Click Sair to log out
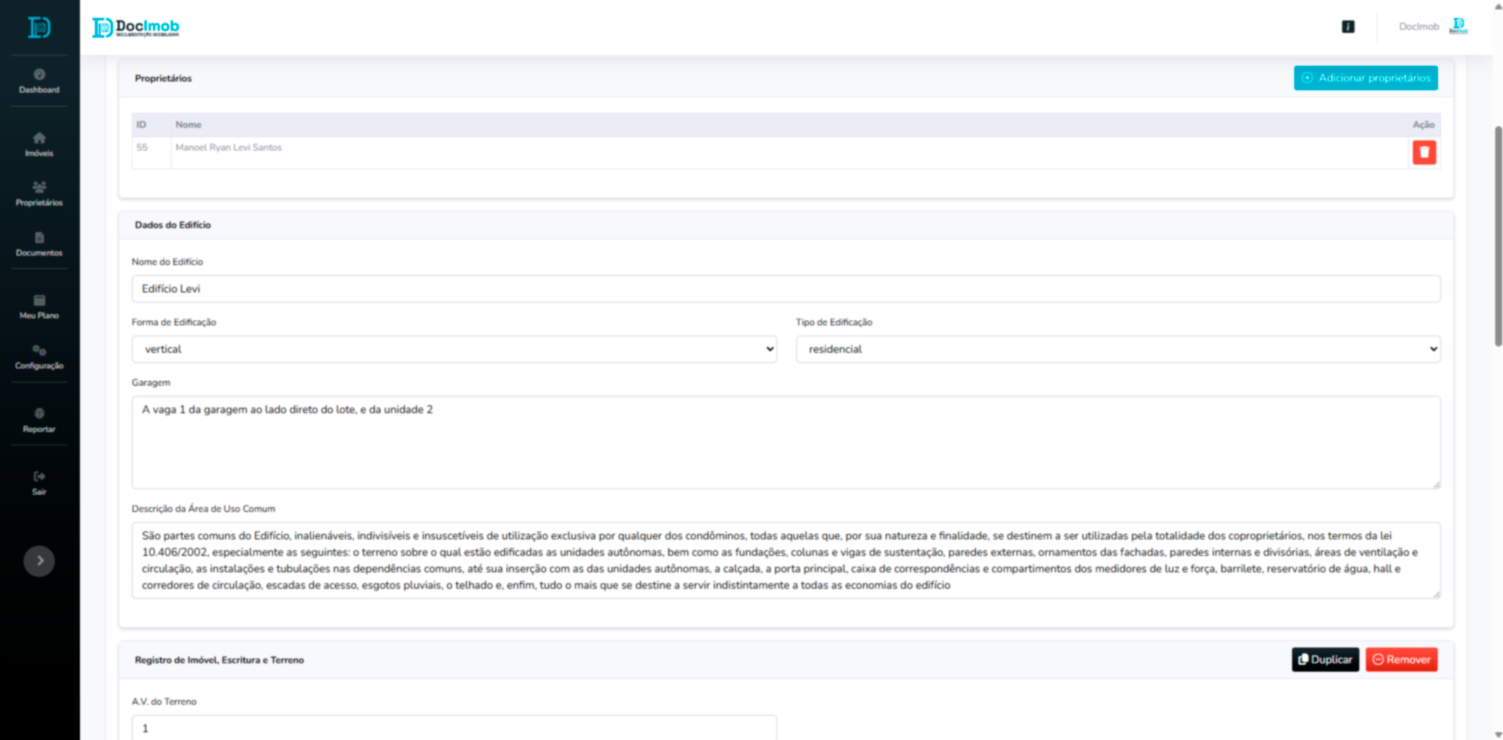This screenshot has width=1503, height=740. coord(39,482)
